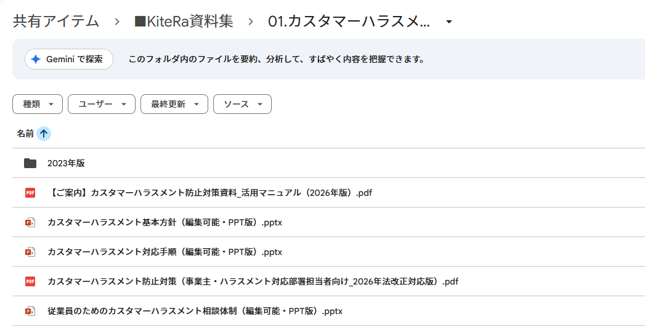
Task: Select 従業員のためのカスタマーハラスメント相談体制 pptx file name
Action: [195, 311]
